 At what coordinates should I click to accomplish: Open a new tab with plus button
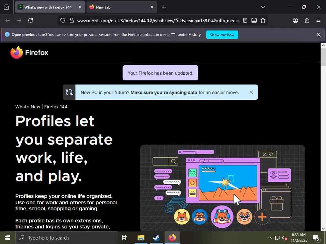[164, 7]
